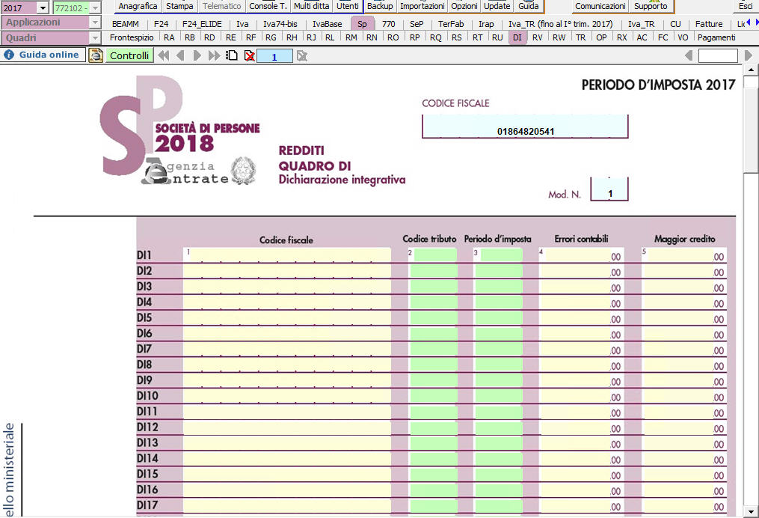The height and width of the screenshot is (518, 759).
Task: Click the DI10 Maggior credito field
Action: coord(684,397)
